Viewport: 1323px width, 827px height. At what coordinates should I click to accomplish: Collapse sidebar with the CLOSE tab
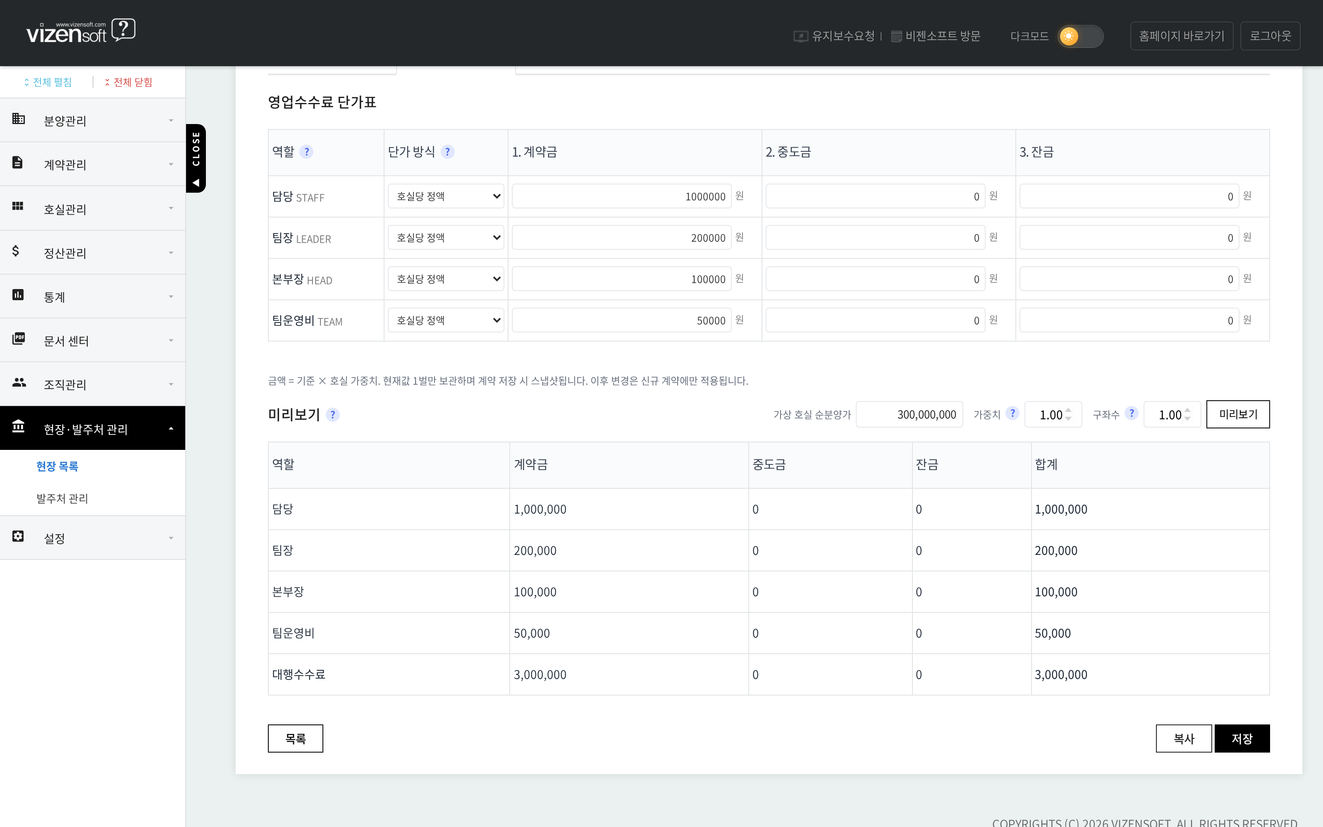196,158
